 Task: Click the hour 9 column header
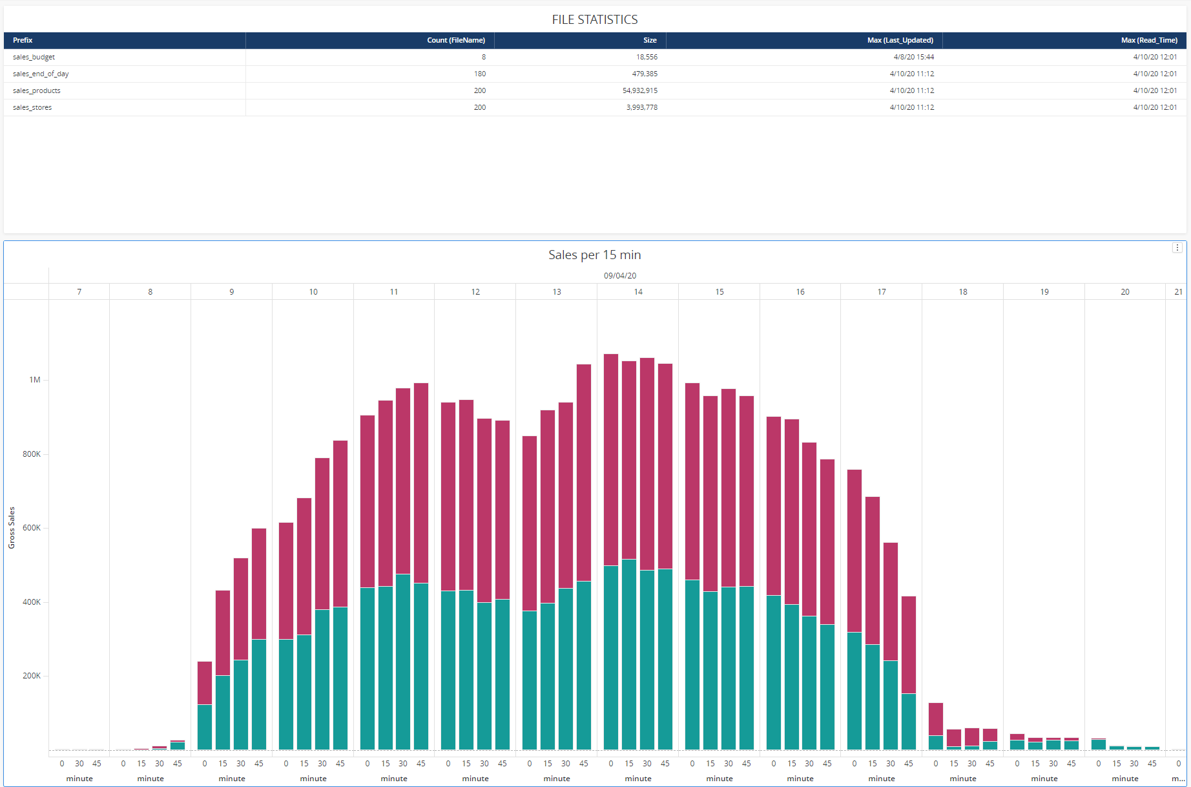point(231,292)
